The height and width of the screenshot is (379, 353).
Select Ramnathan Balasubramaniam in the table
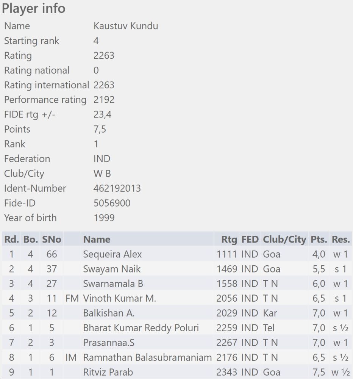click(x=147, y=358)
